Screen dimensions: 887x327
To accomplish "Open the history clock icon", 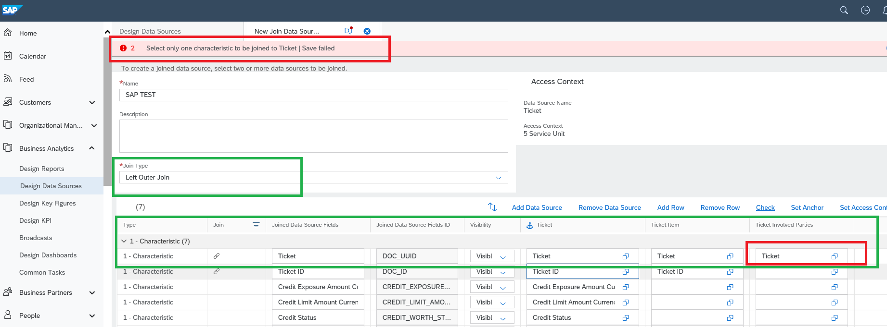I will (x=865, y=10).
